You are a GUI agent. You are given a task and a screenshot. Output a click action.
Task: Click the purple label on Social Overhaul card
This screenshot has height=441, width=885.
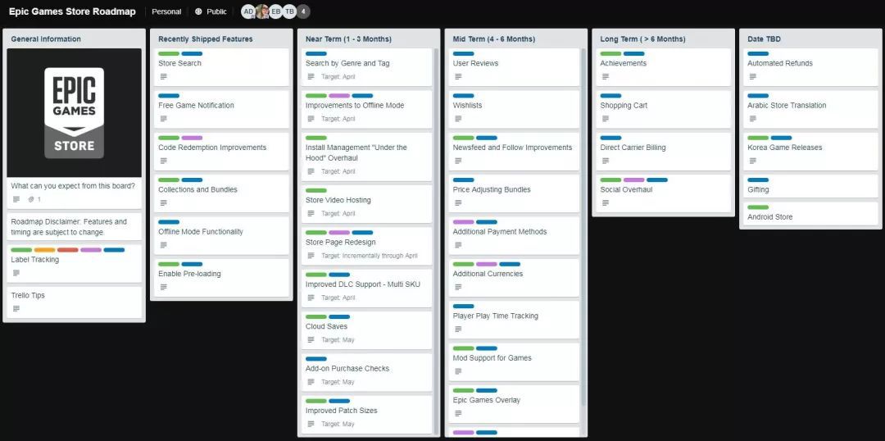pos(633,180)
